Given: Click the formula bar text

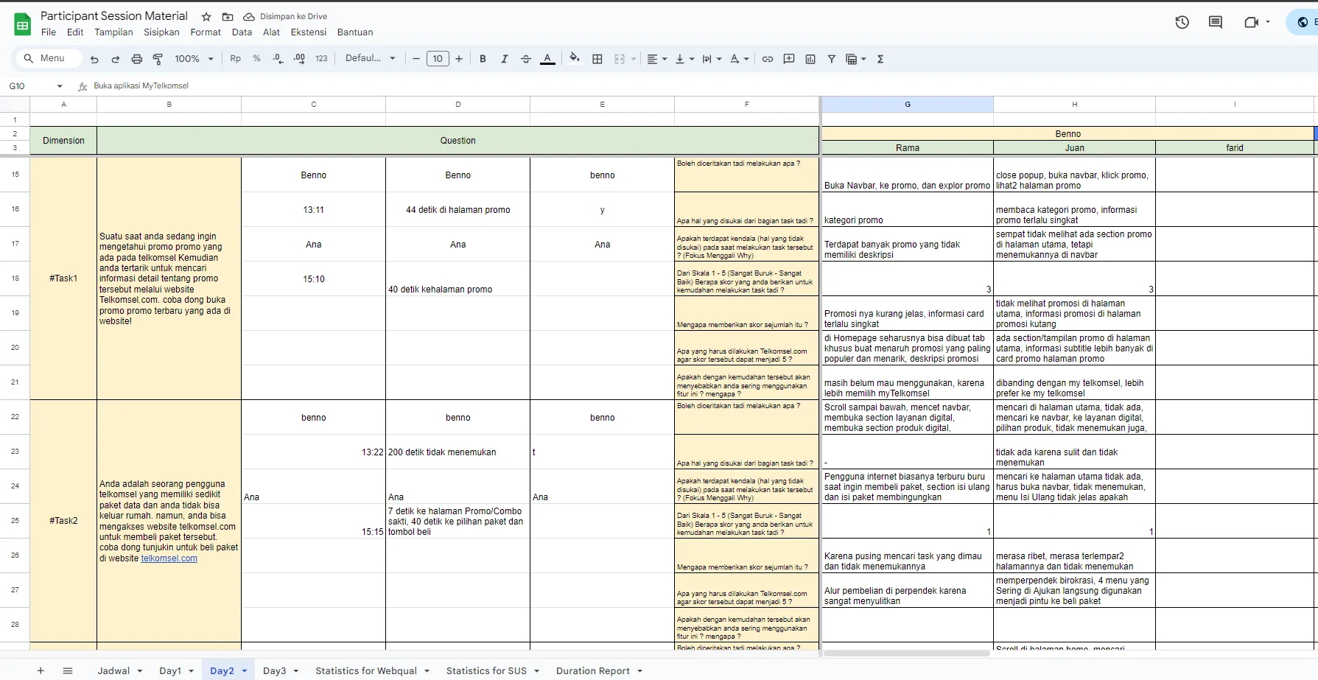Looking at the screenshot, I should point(141,86).
